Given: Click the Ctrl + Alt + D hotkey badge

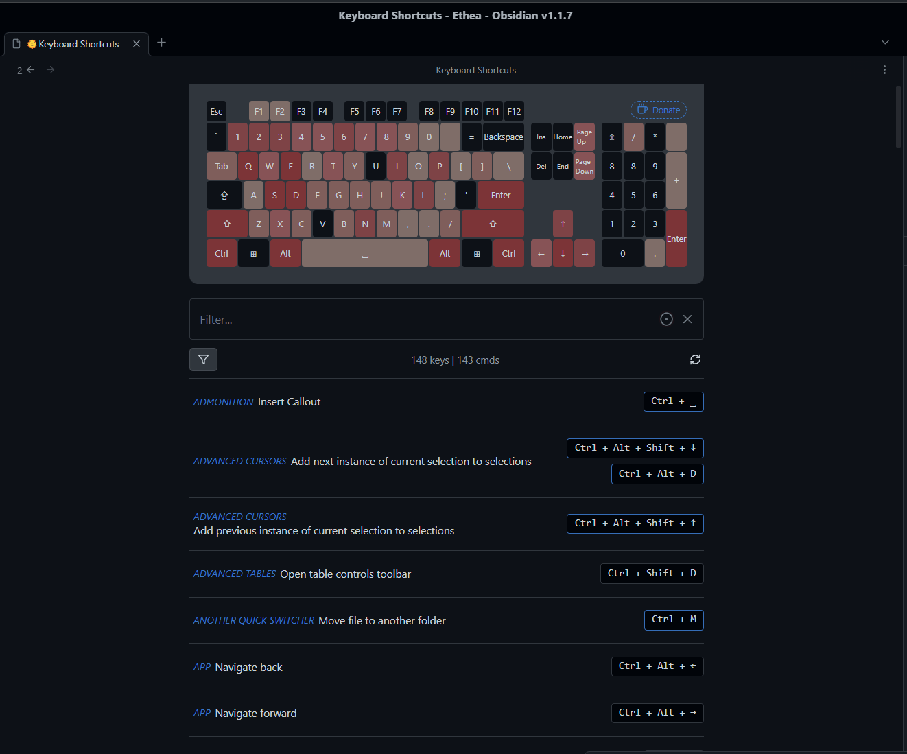Looking at the screenshot, I should coord(657,474).
